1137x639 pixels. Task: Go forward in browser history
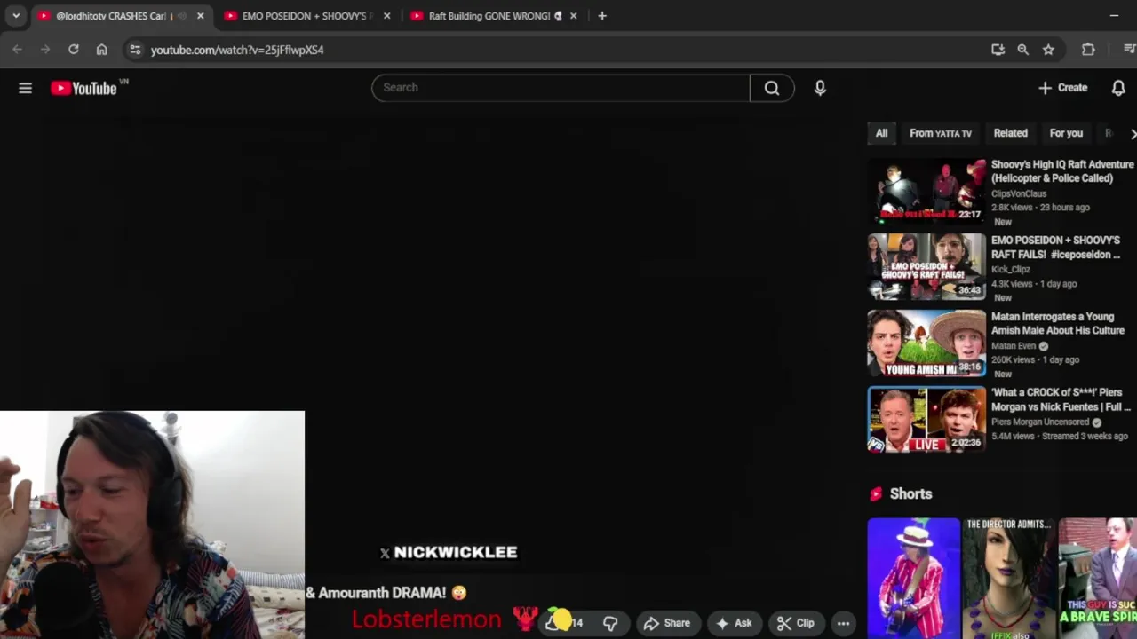click(45, 50)
